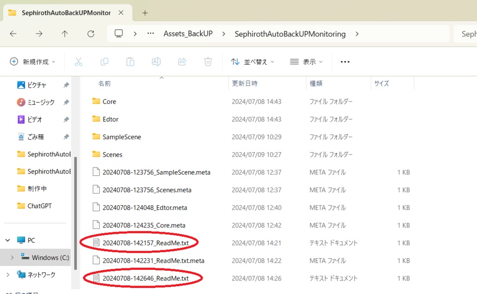Select file 20240708-124235_Core.meta
Image resolution: width=477 pixels, height=294 pixels.
tap(144, 225)
